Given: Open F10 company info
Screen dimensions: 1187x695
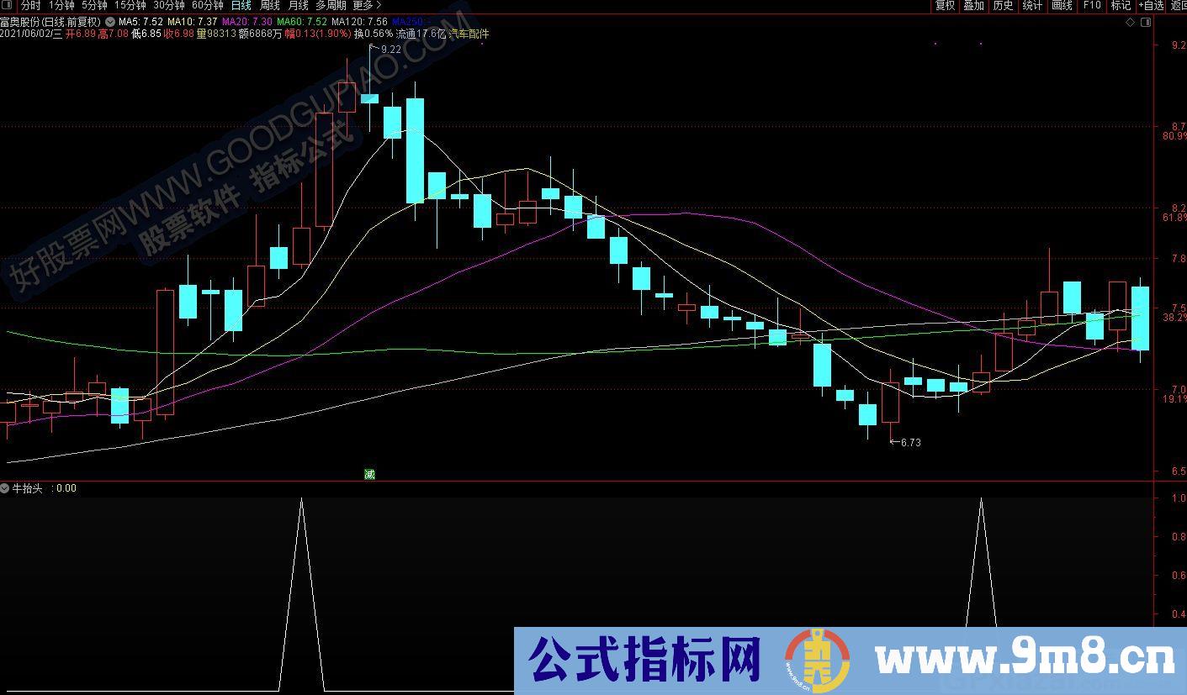Looking at the screenshot, I should click(x=1092, y=5).
